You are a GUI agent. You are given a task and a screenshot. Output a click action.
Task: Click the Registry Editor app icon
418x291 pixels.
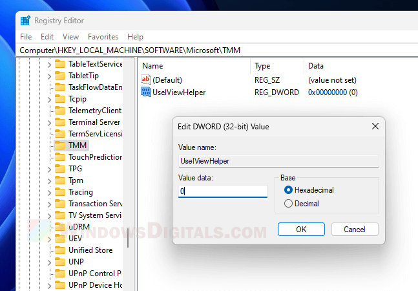[x=25, y=20]
